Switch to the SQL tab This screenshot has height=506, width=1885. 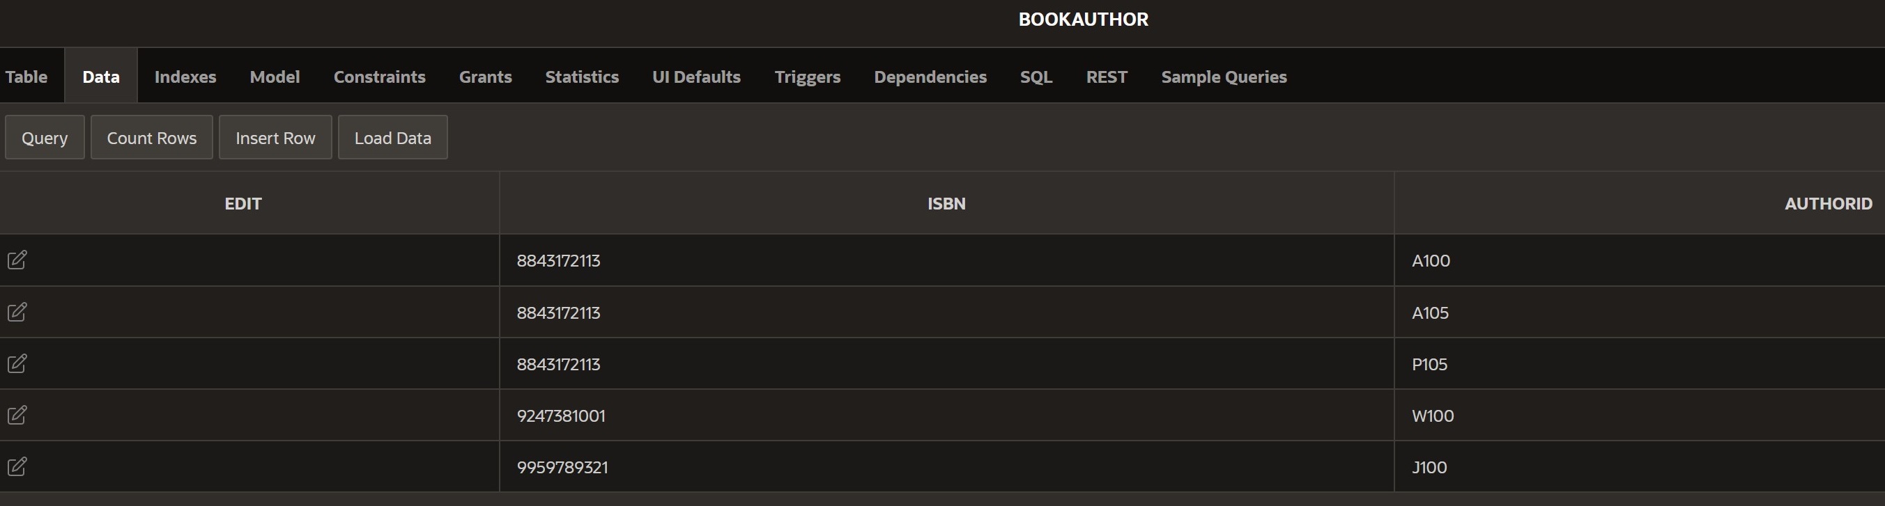click(x=1036, y=76)
